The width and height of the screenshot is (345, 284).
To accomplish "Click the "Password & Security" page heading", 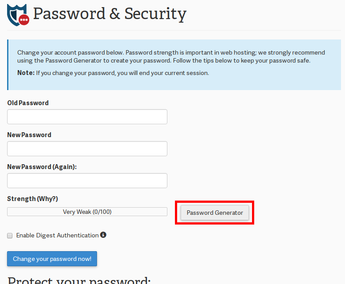I will pyautogui.click(x=110, y=14).
